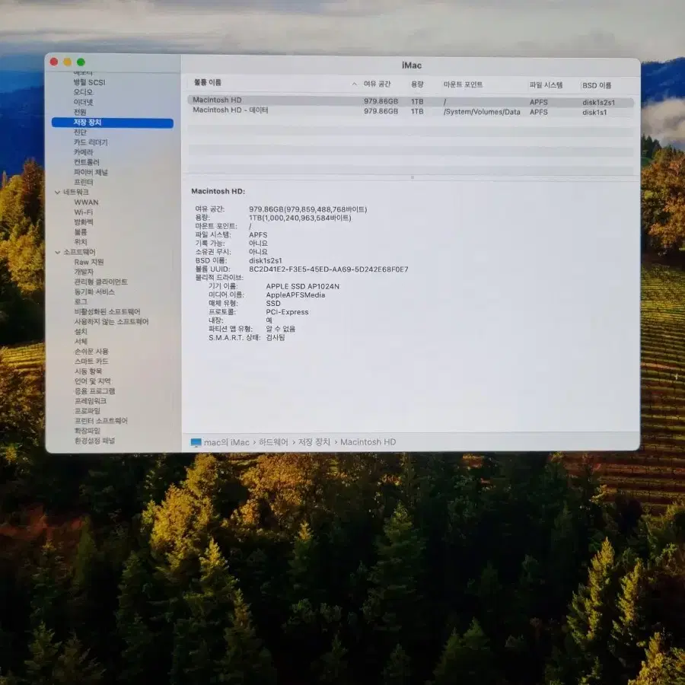Show the 전원 information

80,113
